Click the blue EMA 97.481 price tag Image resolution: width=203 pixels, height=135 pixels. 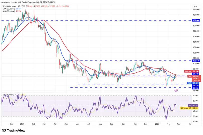pyautogui.click(x=193, y=83)
